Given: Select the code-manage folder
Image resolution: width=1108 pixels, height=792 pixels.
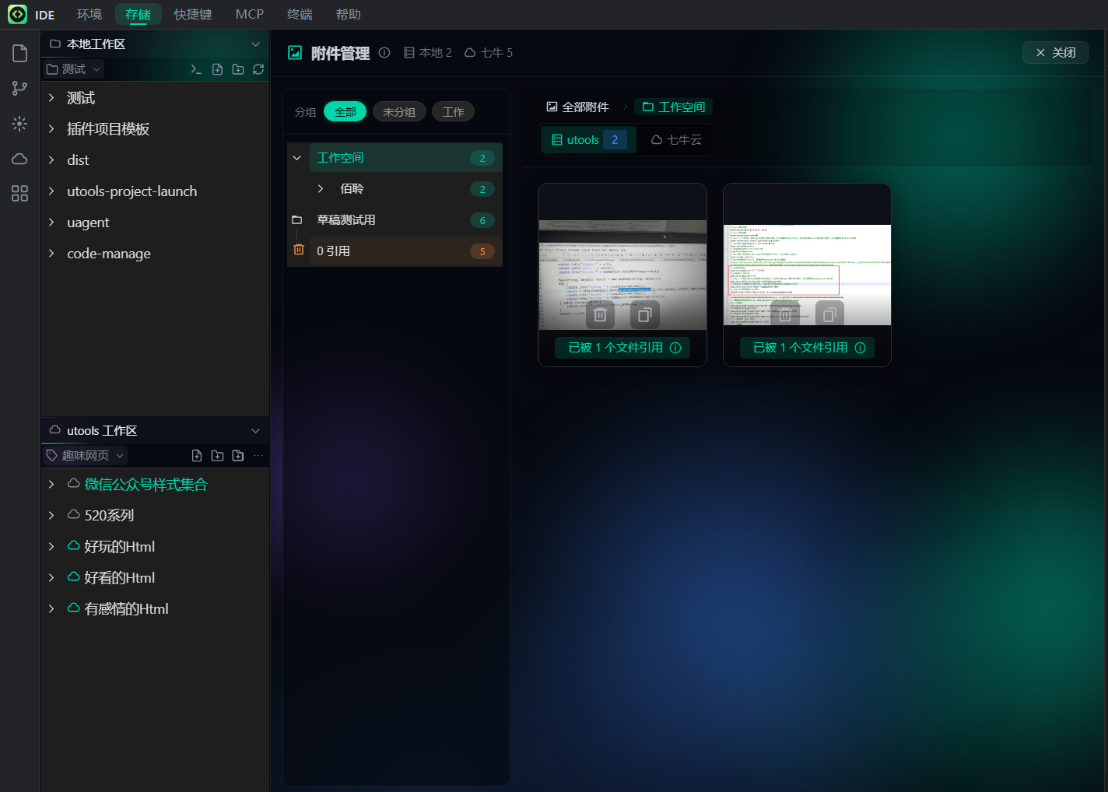Looking at the screenshot, I should [155, 254].
